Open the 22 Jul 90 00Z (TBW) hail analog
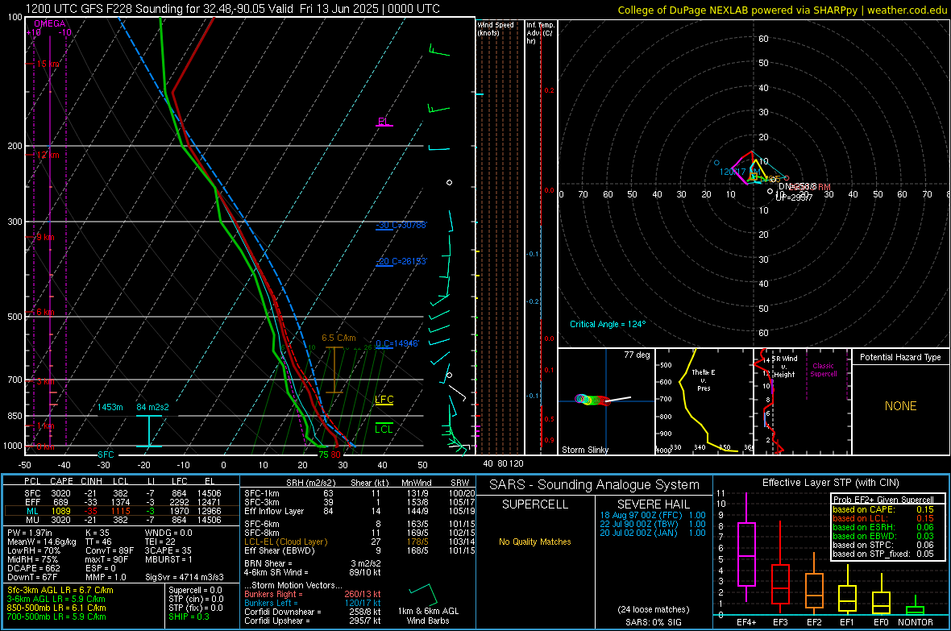This screenshot has height=631, width=951. 653,524
